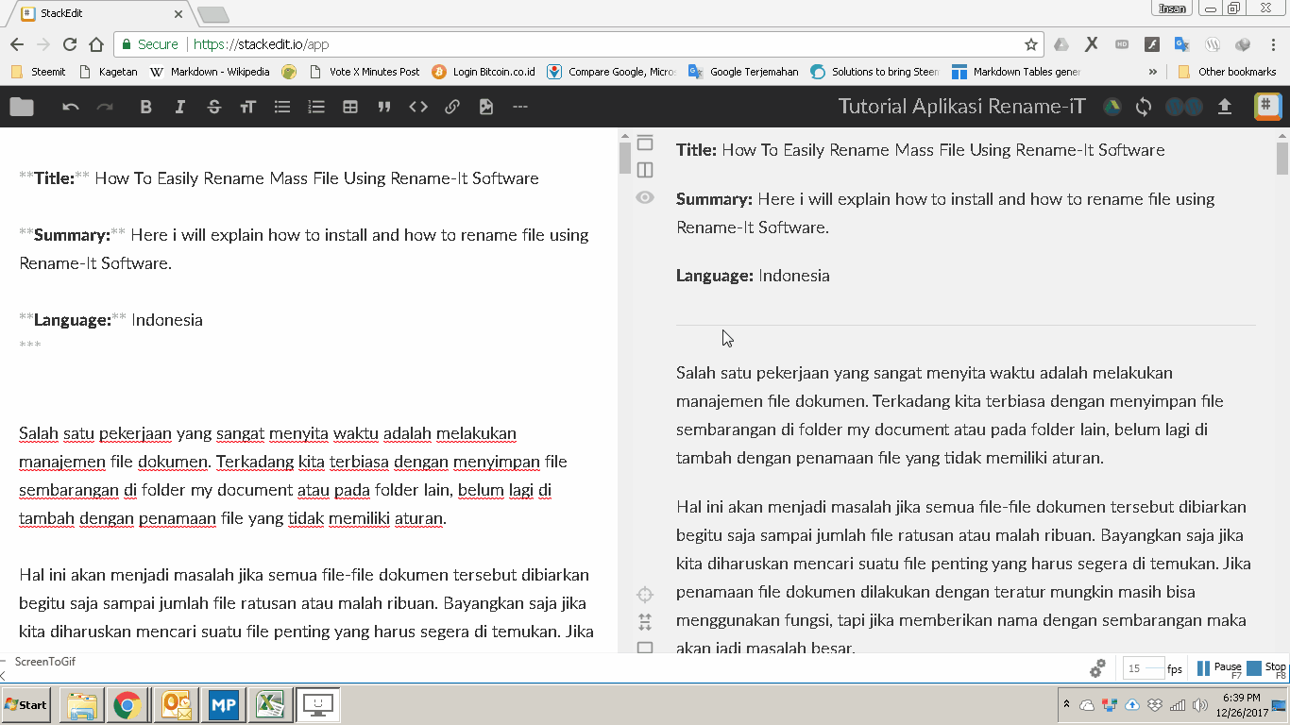Open the Markdown - Wikipedia bookmark
Image resolution: width=1290 pixels, height=725 pixels.
click(210, 72)
